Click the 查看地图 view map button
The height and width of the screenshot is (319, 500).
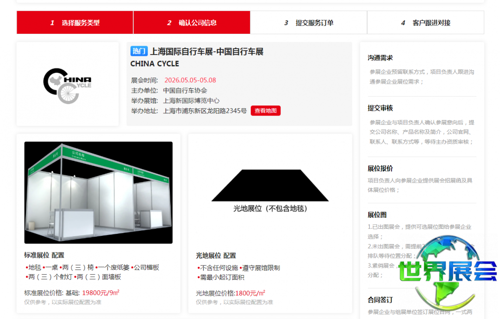[266, 111]
